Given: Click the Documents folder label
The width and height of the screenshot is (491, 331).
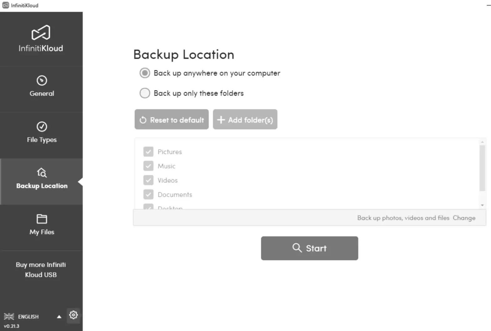Looking at the screenshot, I should pyautogui.click(x=175, y=195).
